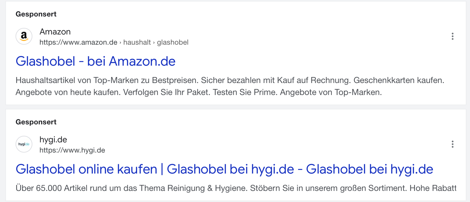Click the https://www.hygi.de URL text
The image size is (470, 202).
(72, 150)
